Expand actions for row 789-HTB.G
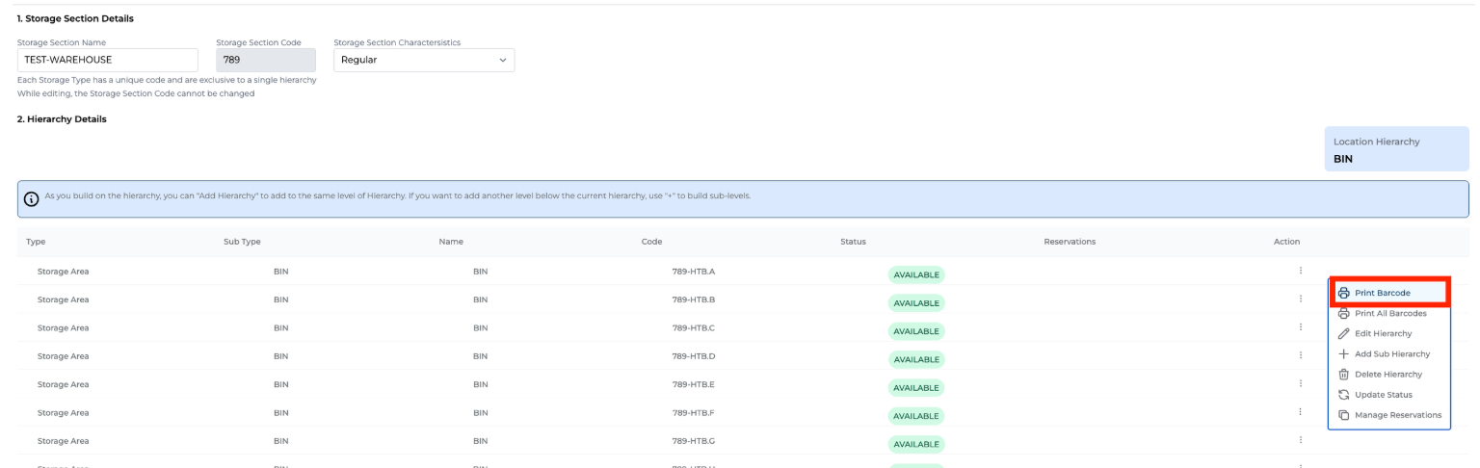Viewport: 1480px width, 468px height. point(1301,440)
